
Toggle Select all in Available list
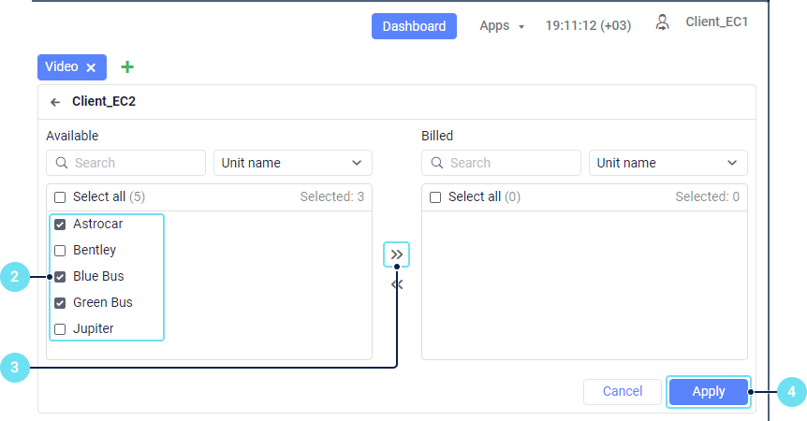pyautogui.click(x=60, y=197)
